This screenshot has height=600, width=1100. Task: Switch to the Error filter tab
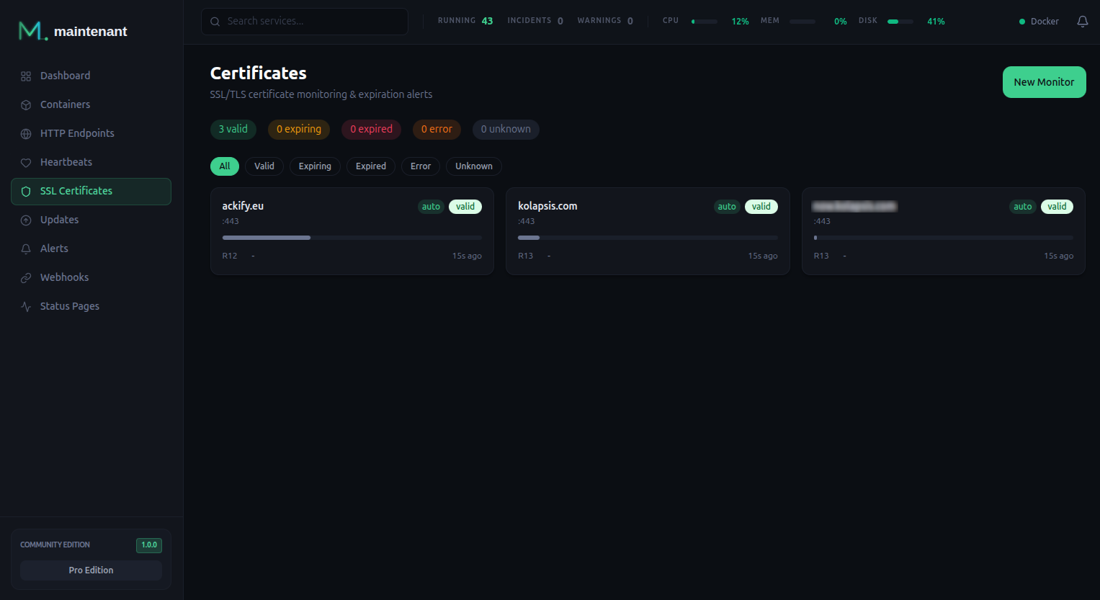click(420, 166)
